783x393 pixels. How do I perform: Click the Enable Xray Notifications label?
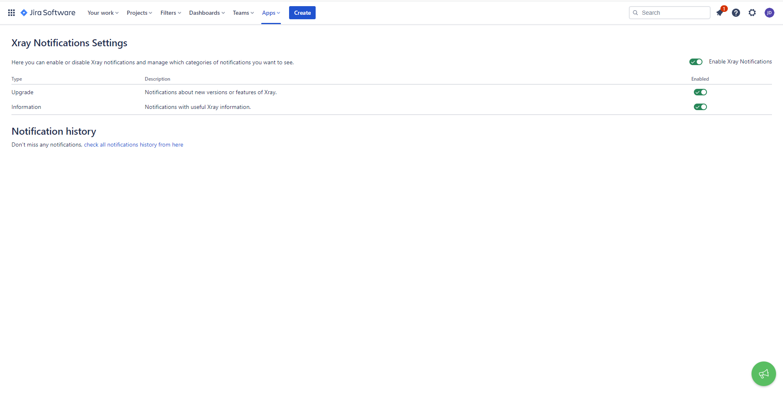740,62
